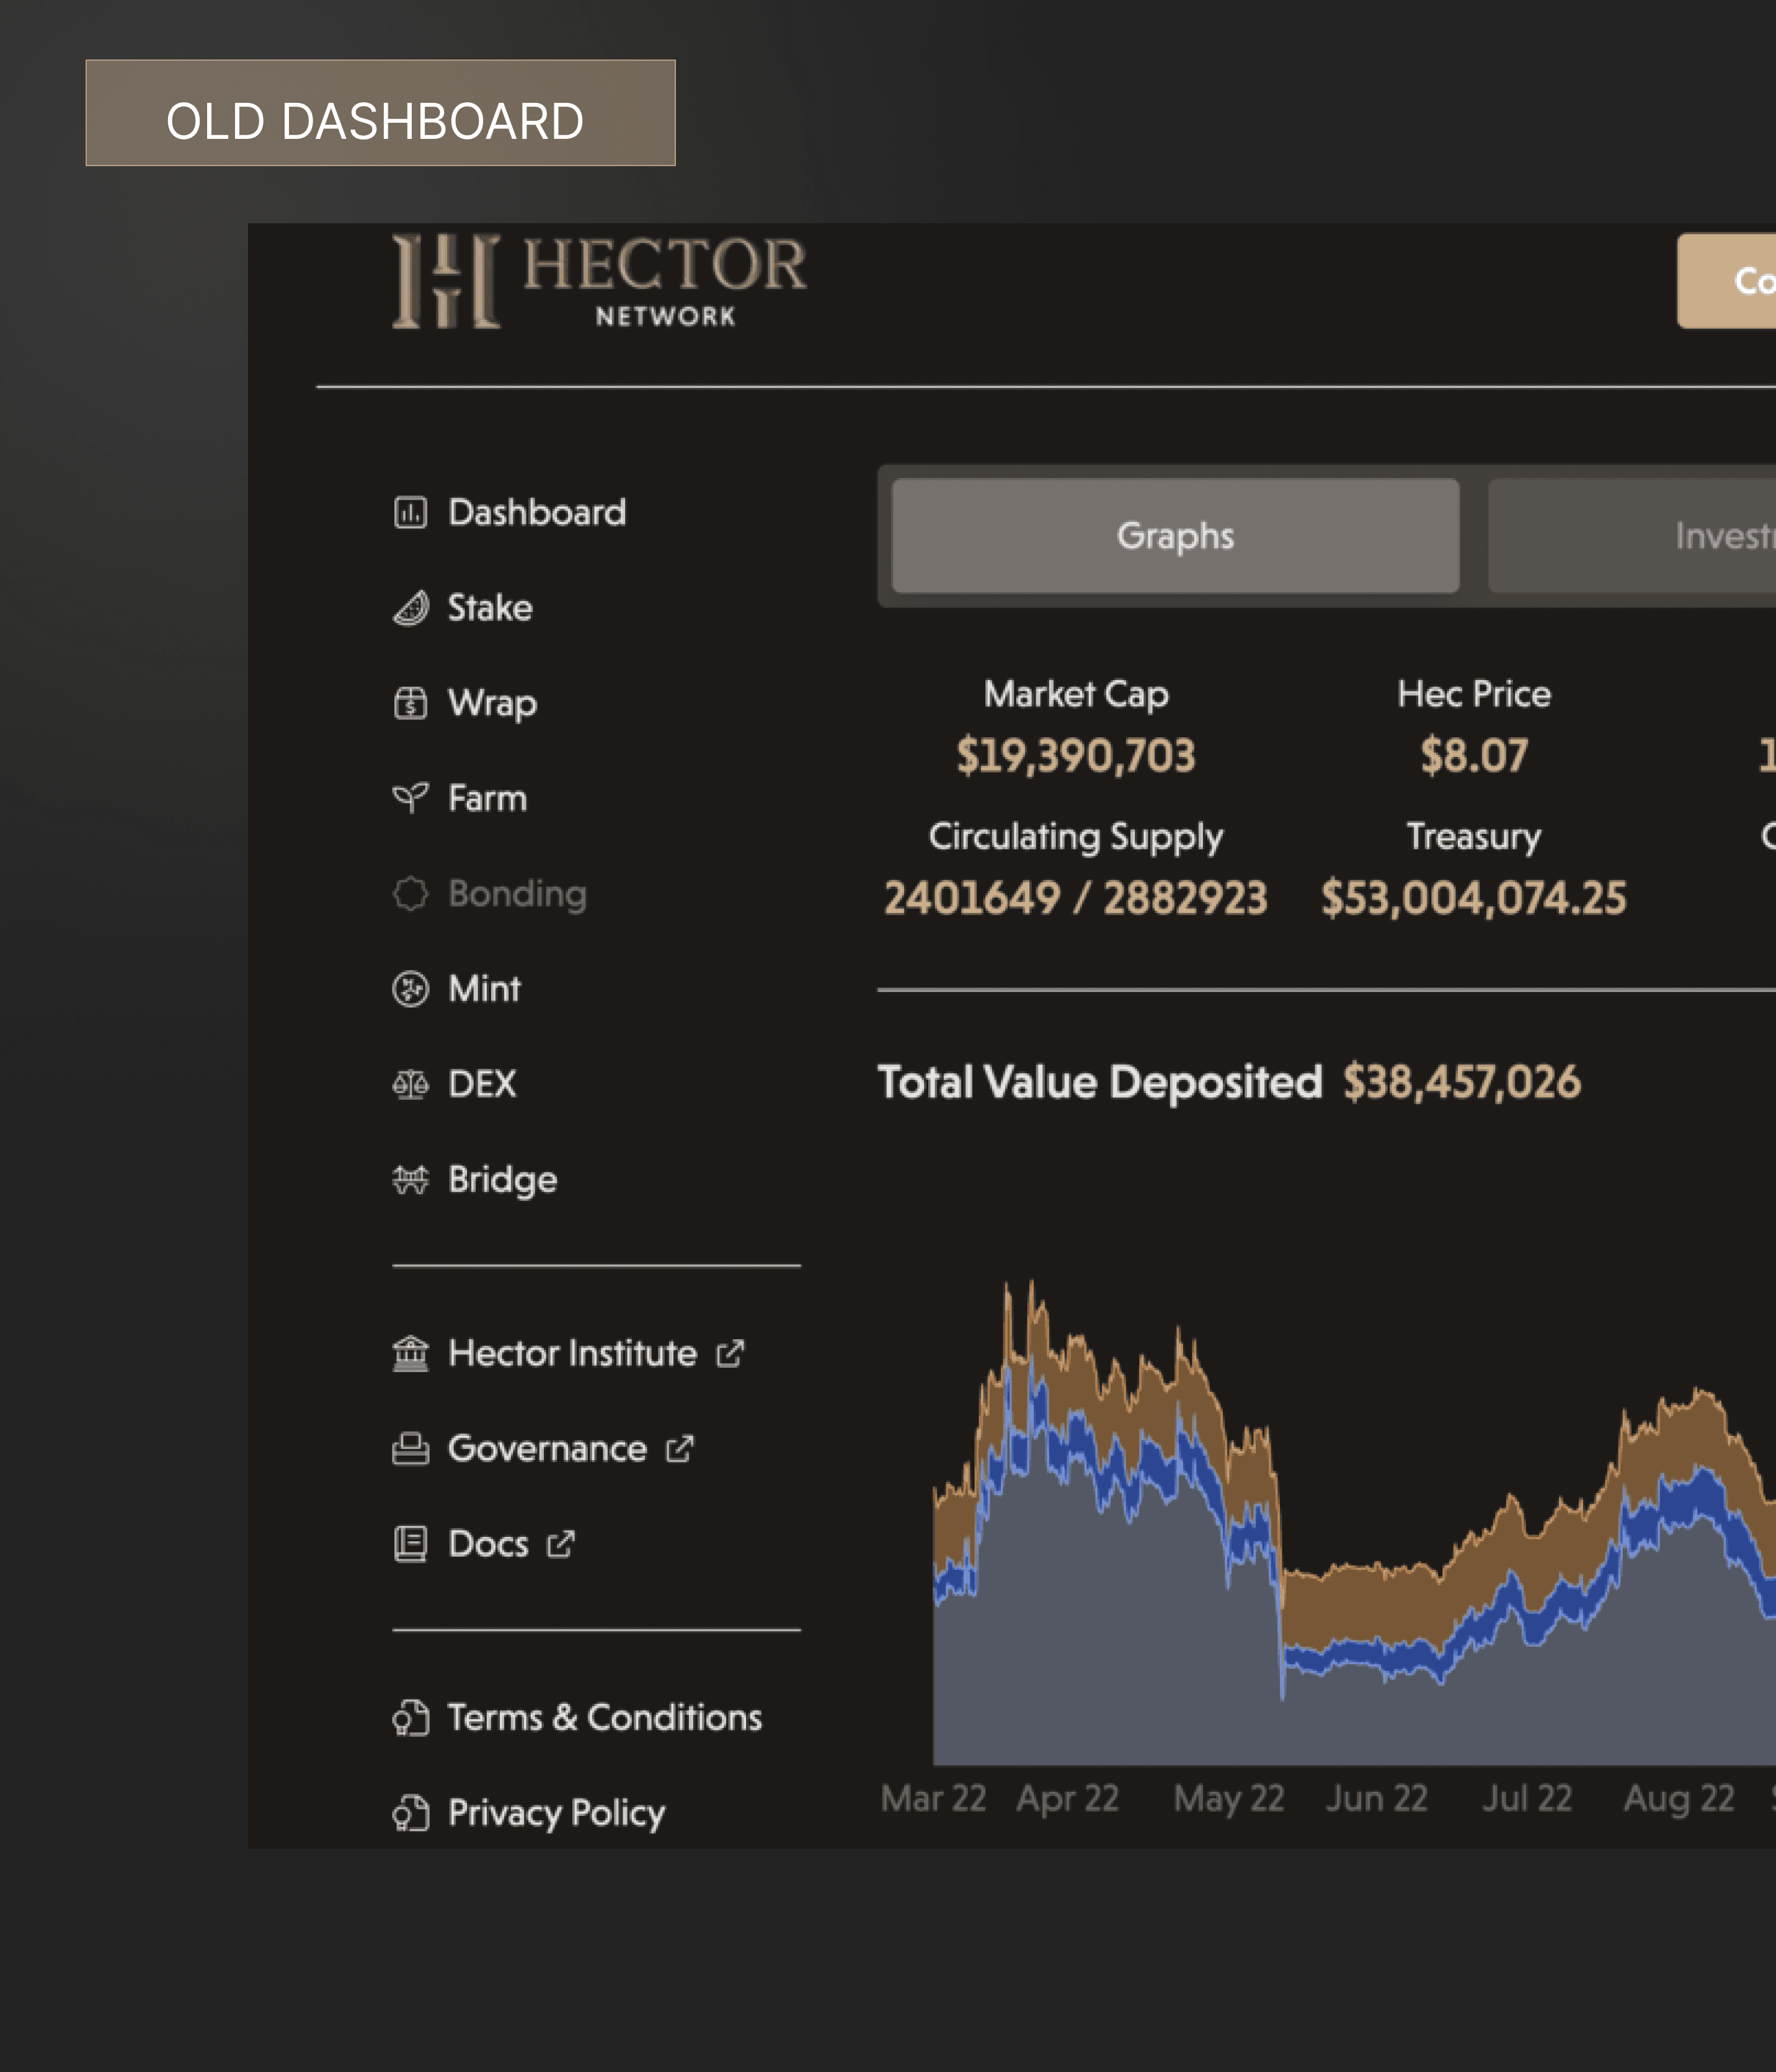Open the Privacy Policy link
1776x2072 pixels.
pos(555,1813)
